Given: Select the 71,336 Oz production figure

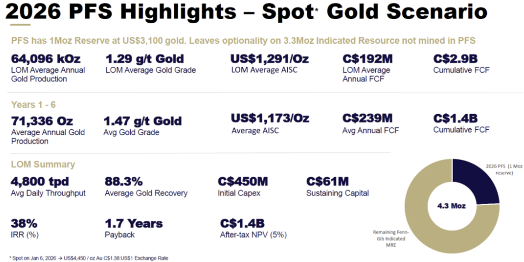Looking at the screenshot, I should click(x=42, y=121).
